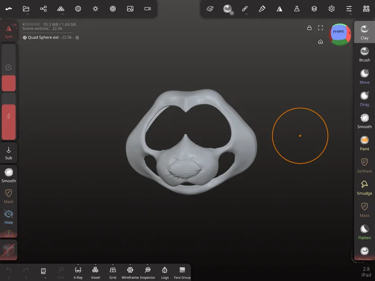Click the Hide shortcut on left panel
375x281 pixels.
9,217
